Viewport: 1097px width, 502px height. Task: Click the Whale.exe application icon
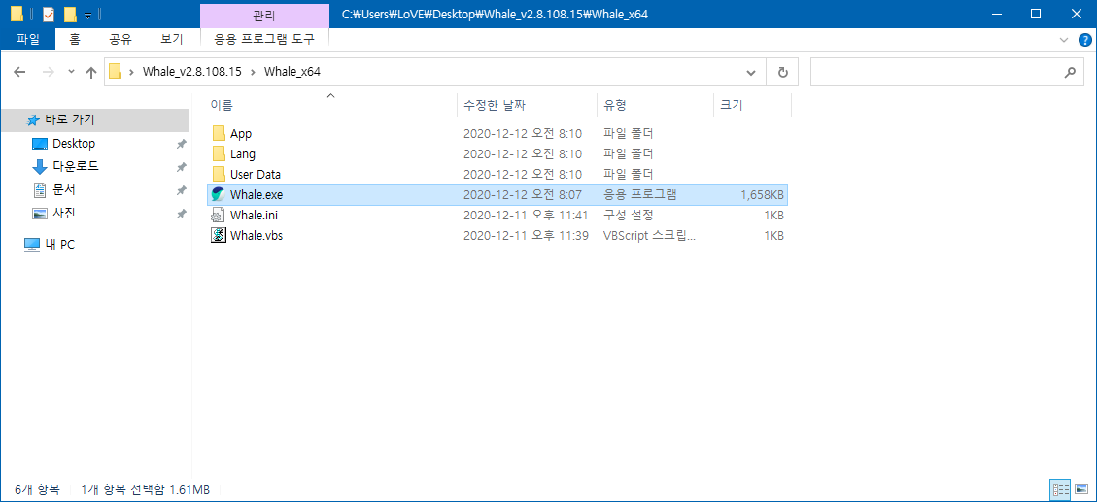(219, 194)
